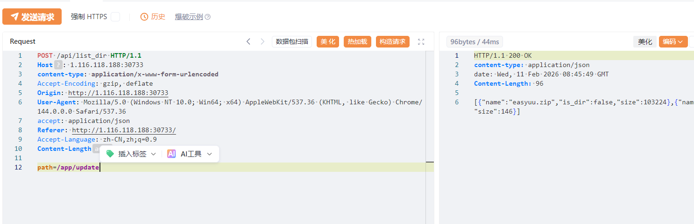The width and height of the screenshot is (694, 224).
Task: Expand the AI工具 dropdown menu
Action: point(209,154)
